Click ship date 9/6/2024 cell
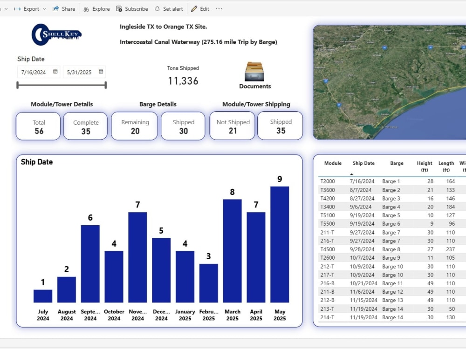 pyautogui.click(x=361, y=207)
